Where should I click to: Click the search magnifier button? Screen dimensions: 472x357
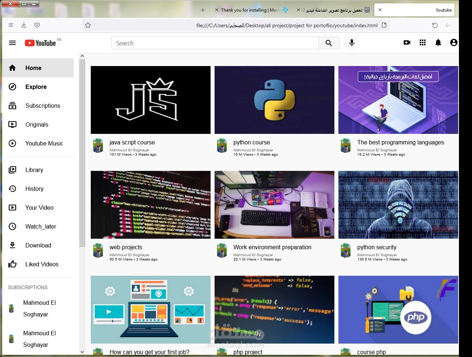pyautogui.click(x=329, y=43)
